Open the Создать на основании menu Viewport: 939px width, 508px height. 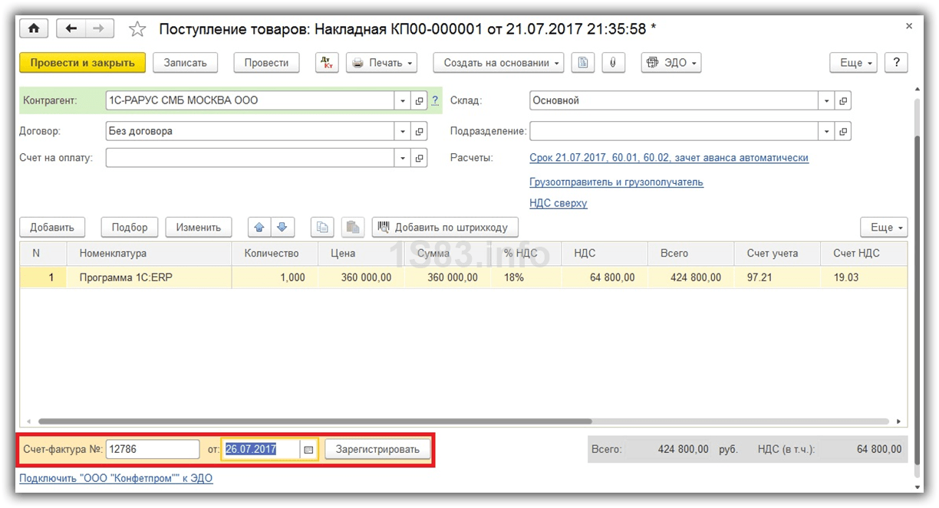point(498,63)
